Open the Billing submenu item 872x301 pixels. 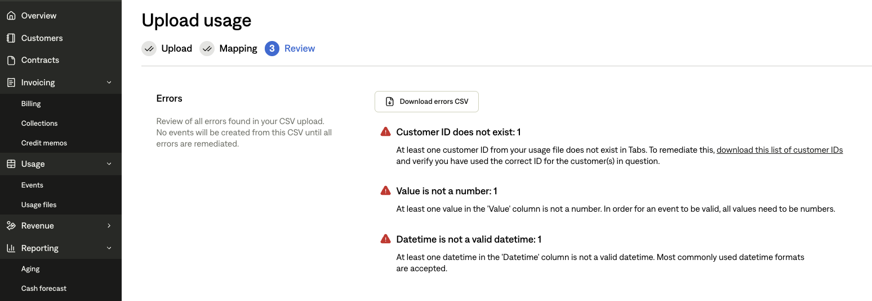(31, 104)
